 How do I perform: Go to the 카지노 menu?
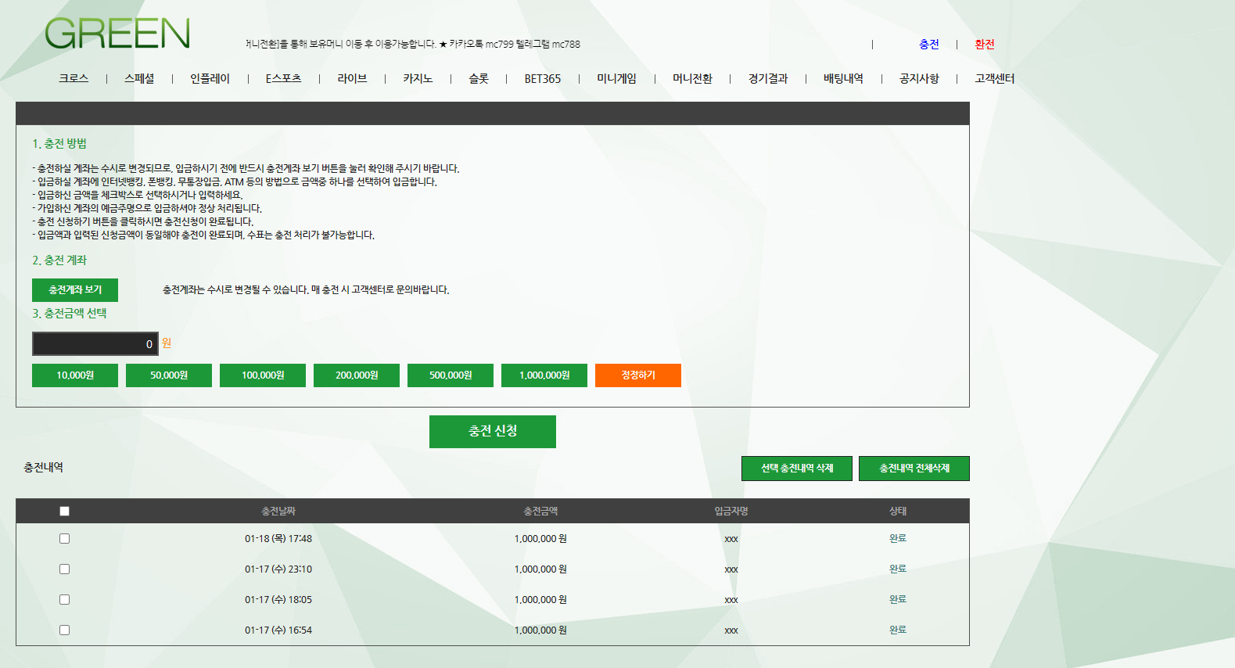[x=418, y=78]
